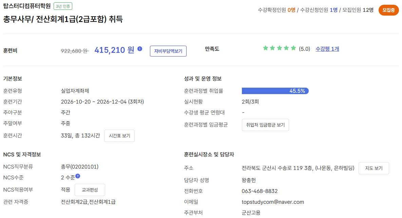Click the phone number 063-468-8832
This screenshot has height=218, width=402.
tap(260, 191)
